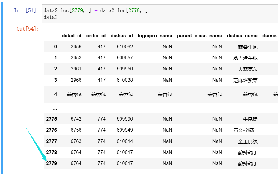Click the detail_id column header
Image resolution: width=278 pixels, height=174 pixels.
[x=72, y=36]
